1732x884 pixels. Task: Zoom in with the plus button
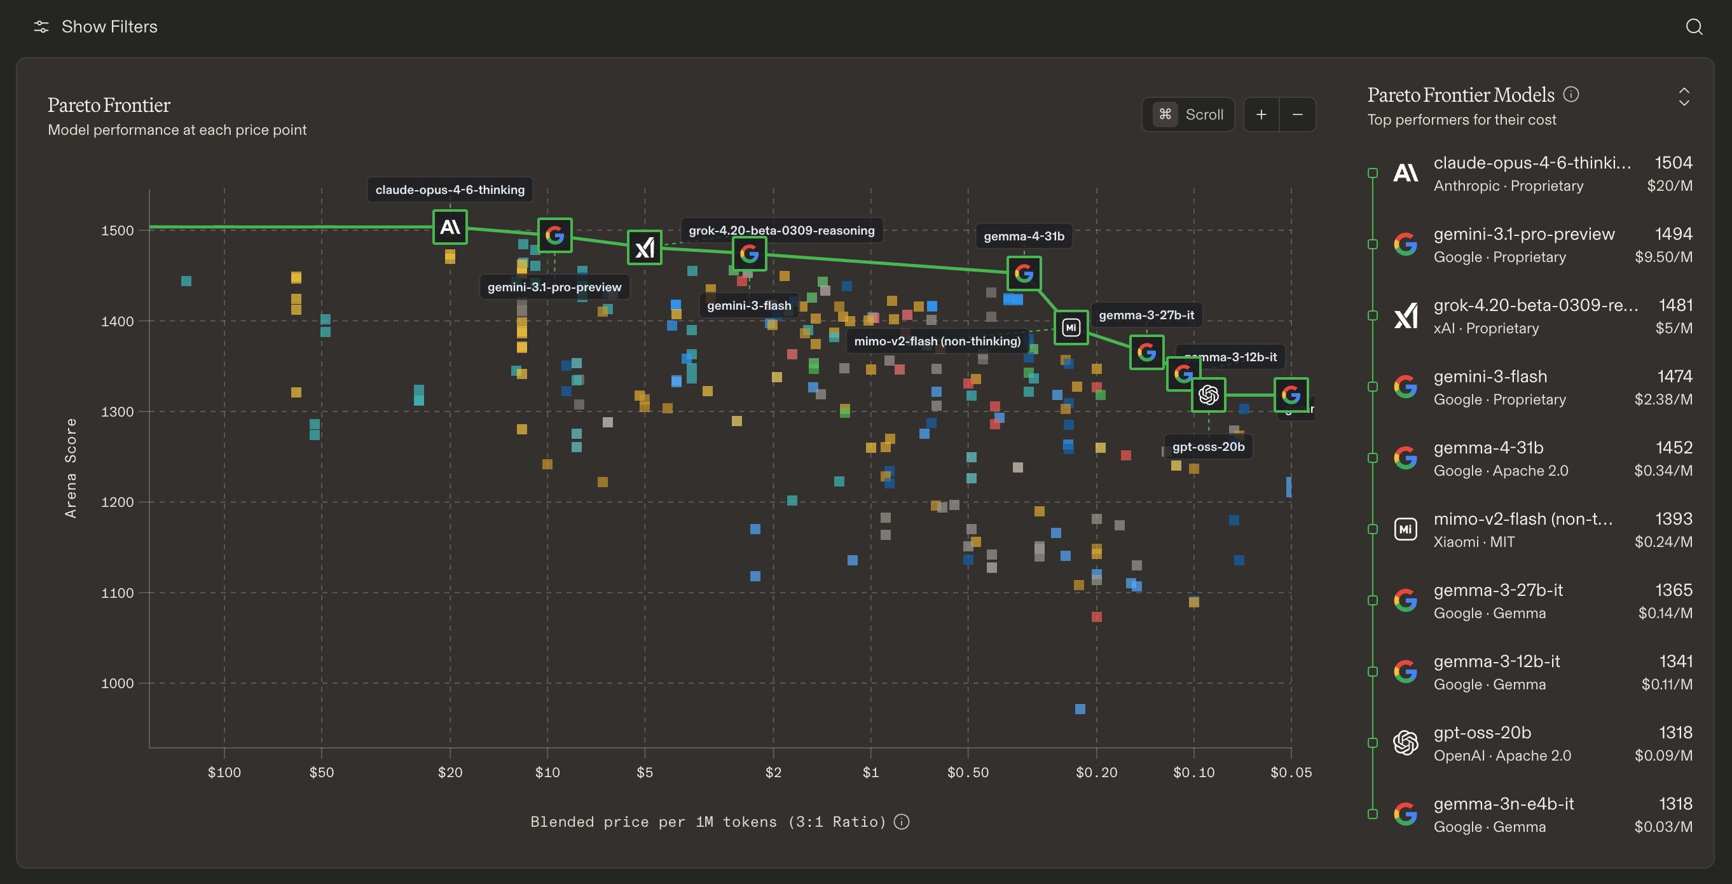[x=1261, y=114]
